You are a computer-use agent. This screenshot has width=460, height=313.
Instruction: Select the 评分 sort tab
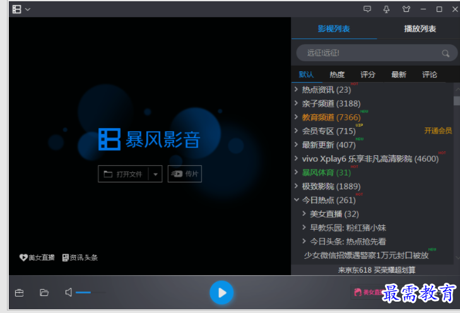pyautogui.click(x=368, y=74)
